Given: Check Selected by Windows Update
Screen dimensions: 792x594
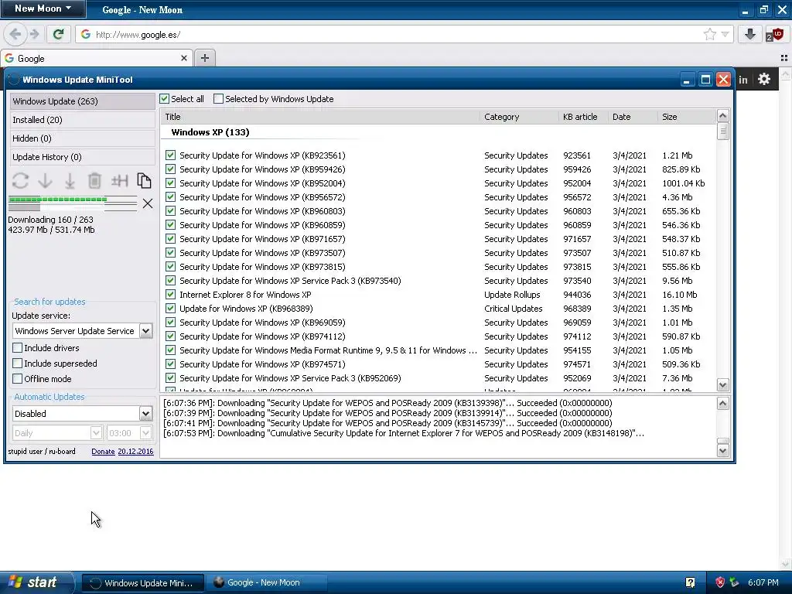Looking at the screenshot, I should click(218, 98).
